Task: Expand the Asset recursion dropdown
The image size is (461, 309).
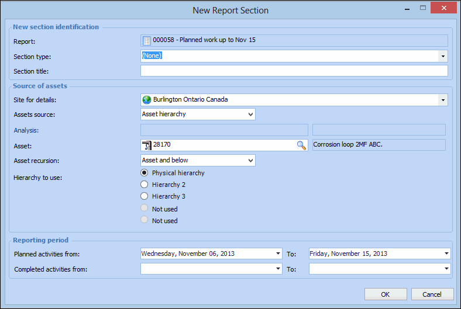Action: [250, 160]
